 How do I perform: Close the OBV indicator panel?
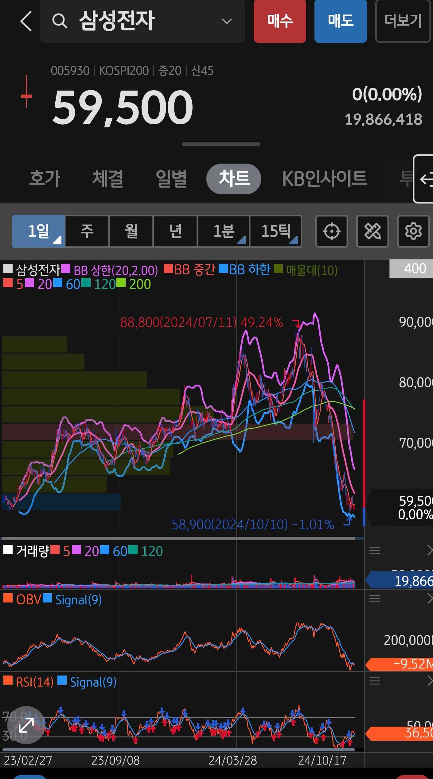click(430, 599)
